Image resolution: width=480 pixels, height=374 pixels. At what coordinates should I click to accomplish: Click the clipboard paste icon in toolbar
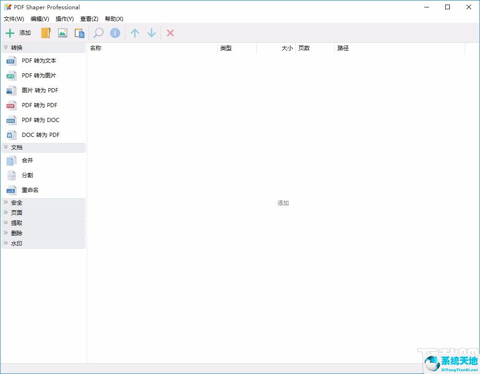pyautogui.click(x=79, y=33)
